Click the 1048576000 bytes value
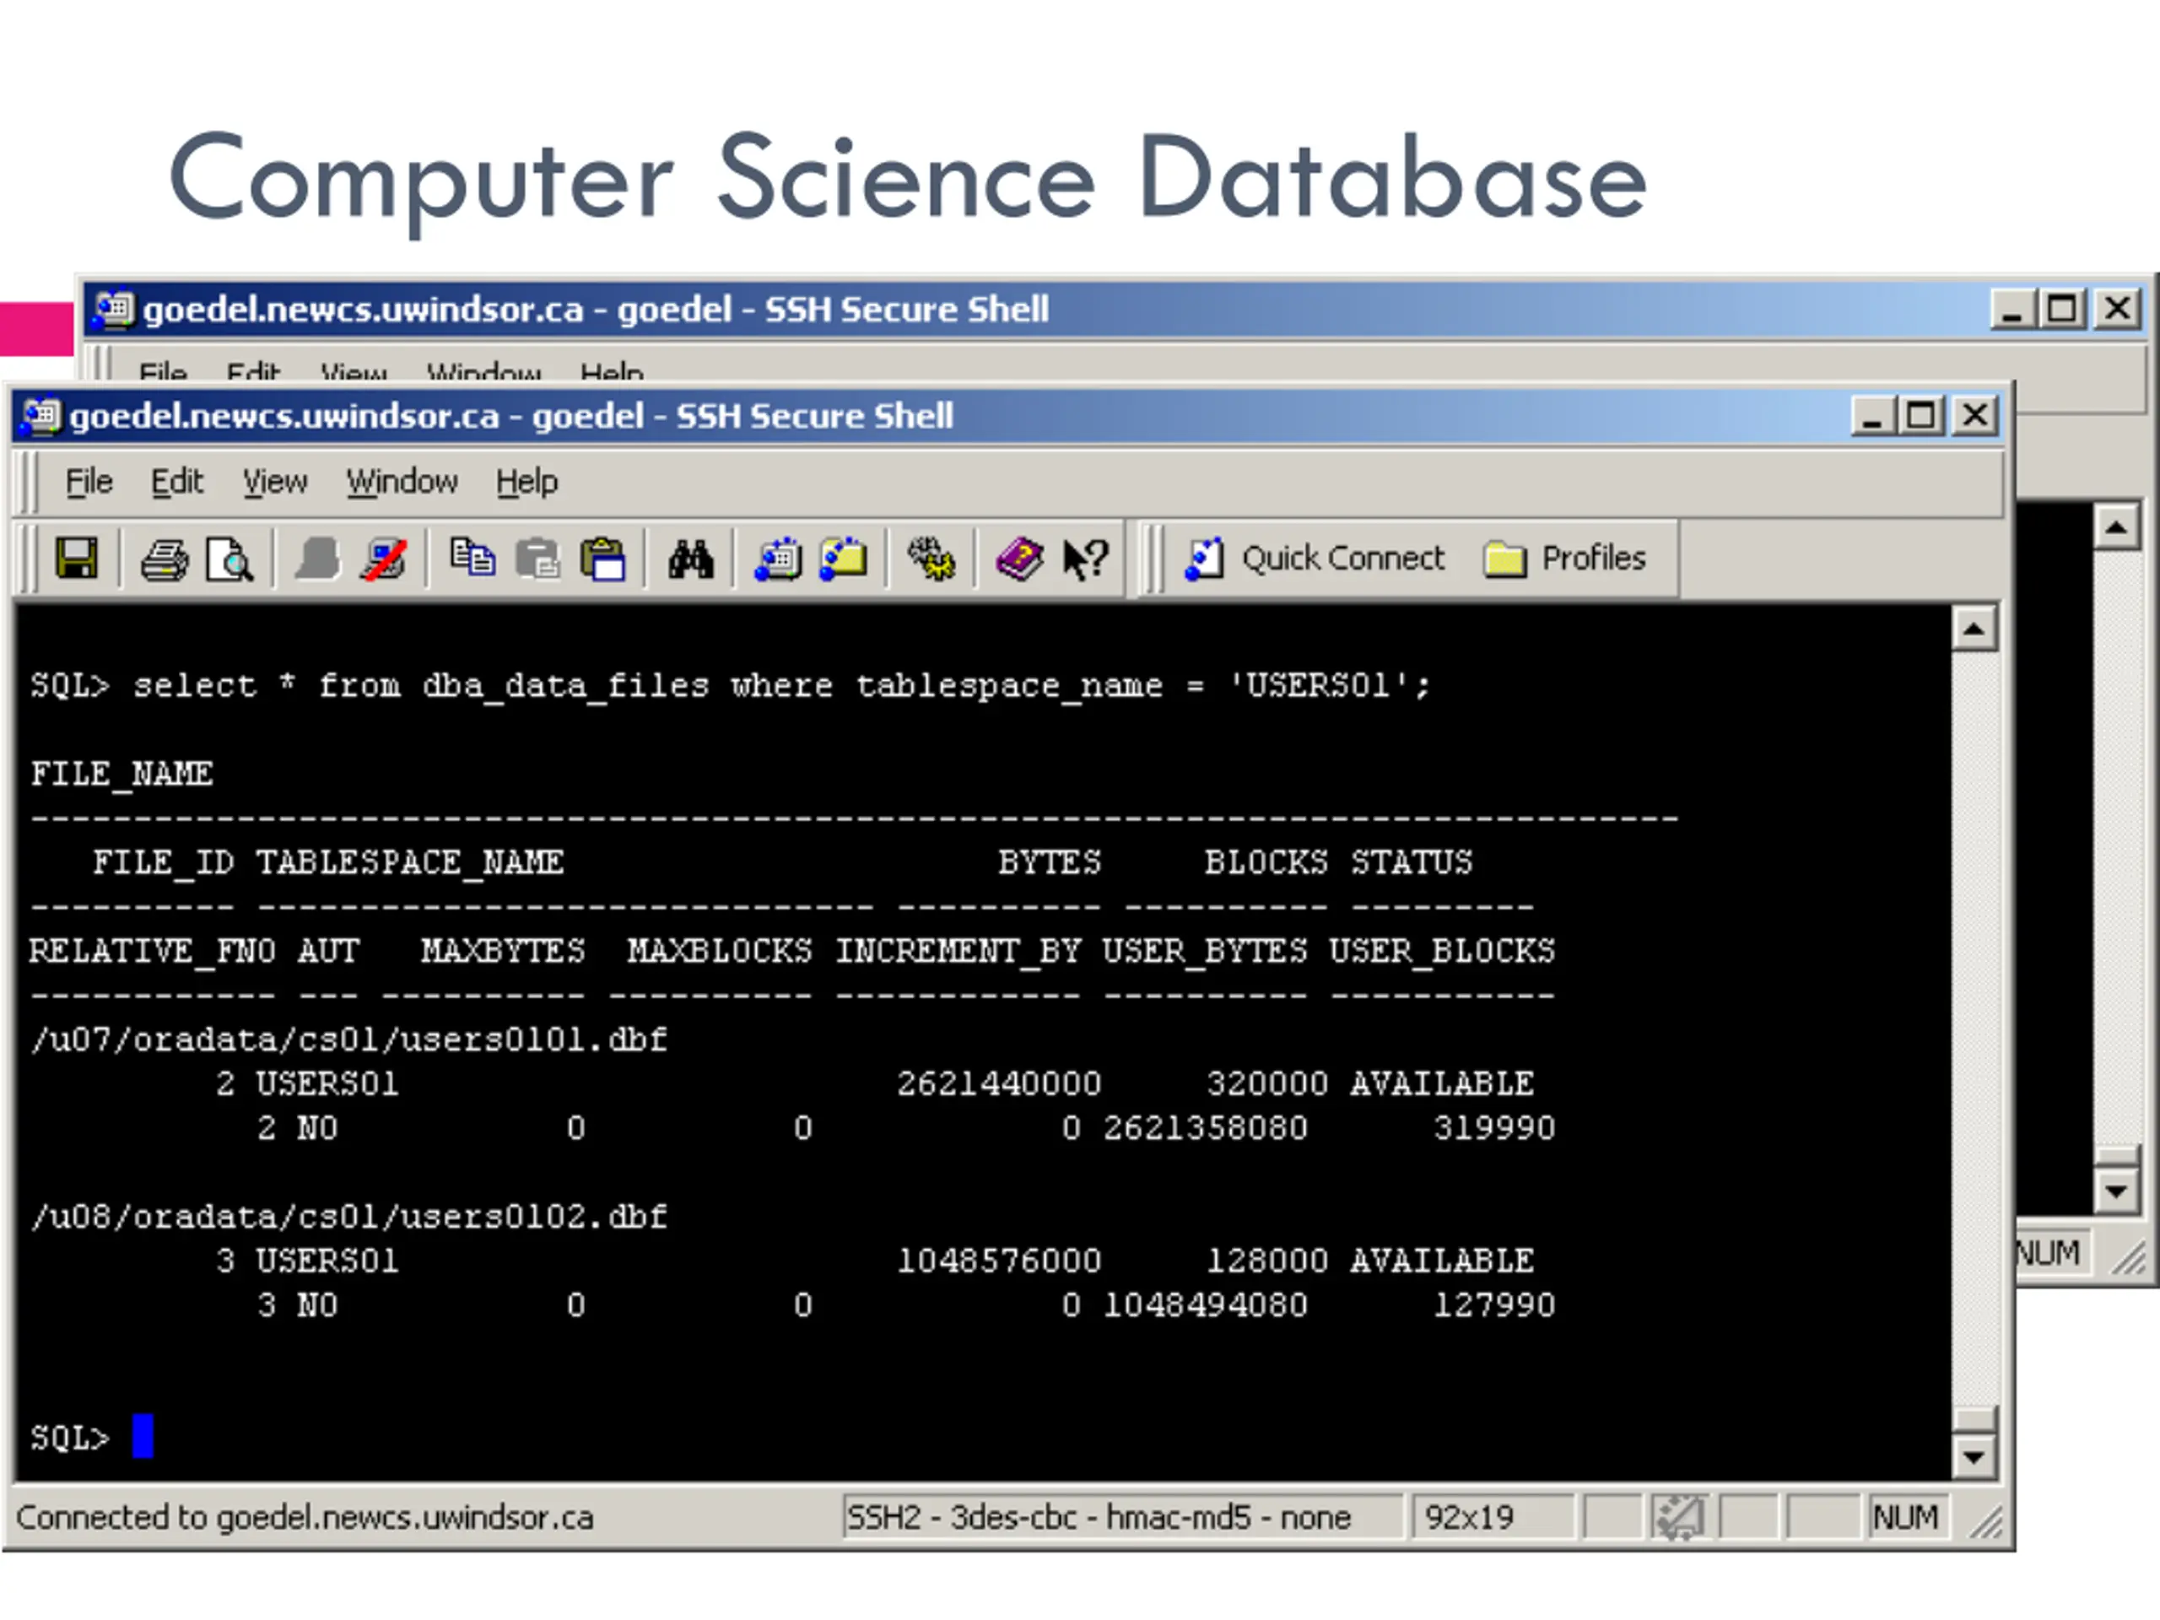Screen dimensions: 2160x1620 point(999,1261)
